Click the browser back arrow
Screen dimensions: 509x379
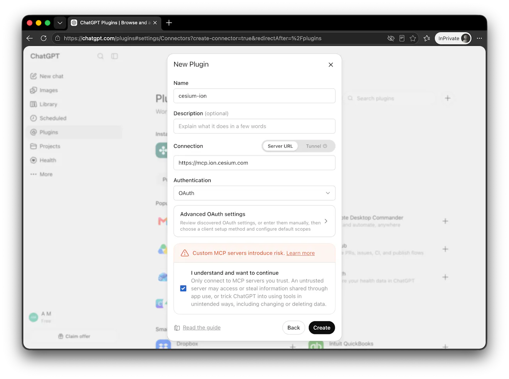pyautogui.click(x=30, y=38)
